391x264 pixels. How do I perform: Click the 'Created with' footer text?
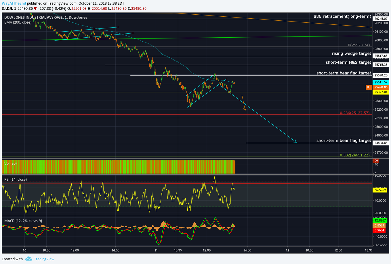click(12, 259)
